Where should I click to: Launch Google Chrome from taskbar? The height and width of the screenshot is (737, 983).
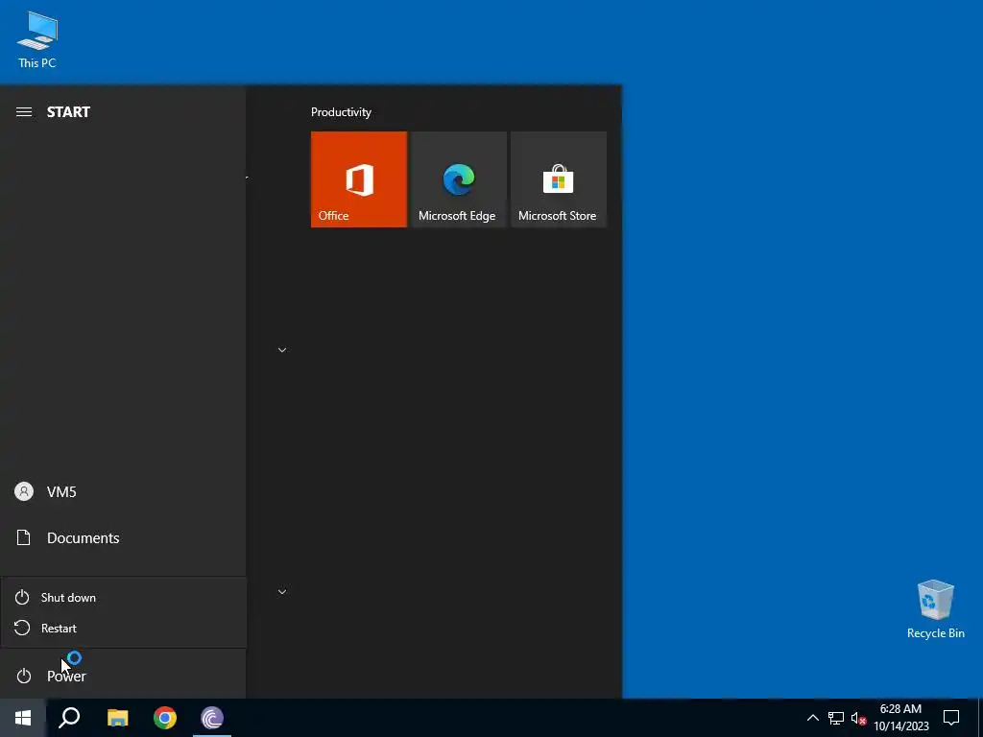pyautogui.click(x=165, y=718)
